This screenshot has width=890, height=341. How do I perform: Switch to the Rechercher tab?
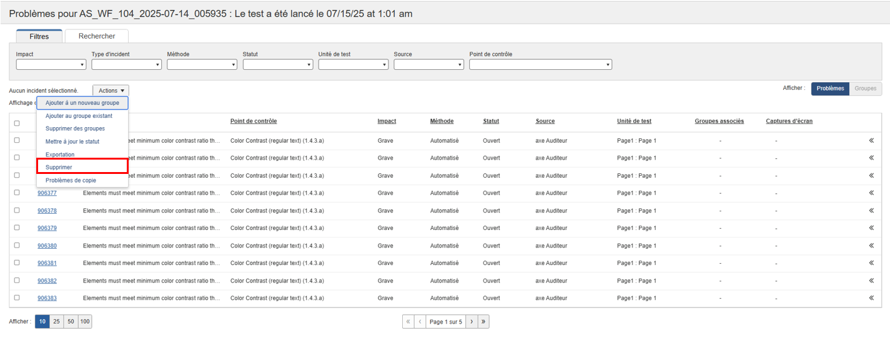(97, 36)
